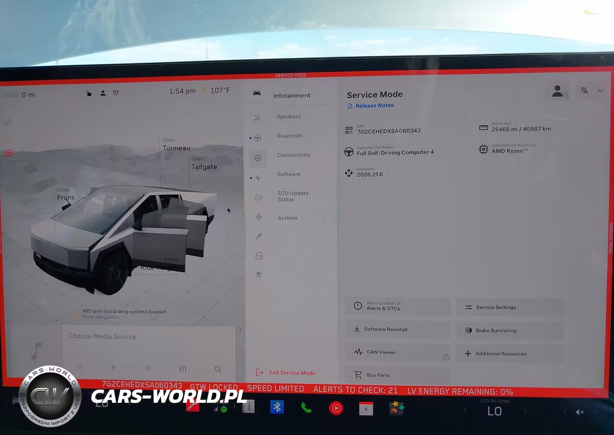The height and width of the screenshot is (435, 614).
Task: Search media with magnifier icon
Action: [x=218, y=369]
